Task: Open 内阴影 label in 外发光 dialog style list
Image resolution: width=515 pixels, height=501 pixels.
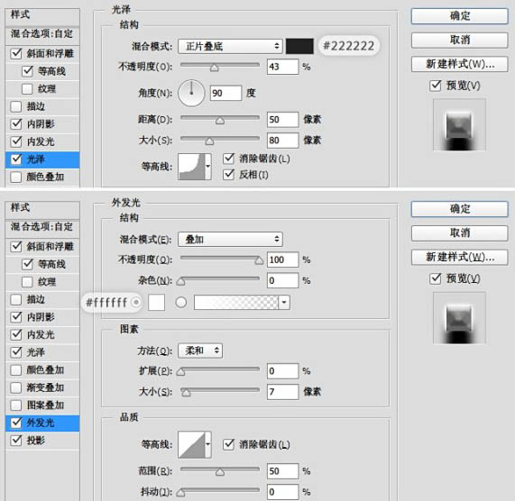Action: (41, 317)
